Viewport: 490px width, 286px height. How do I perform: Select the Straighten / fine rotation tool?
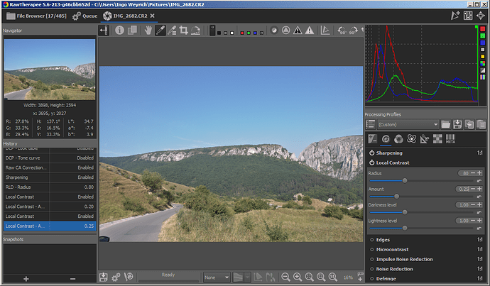tap(195, 31)
